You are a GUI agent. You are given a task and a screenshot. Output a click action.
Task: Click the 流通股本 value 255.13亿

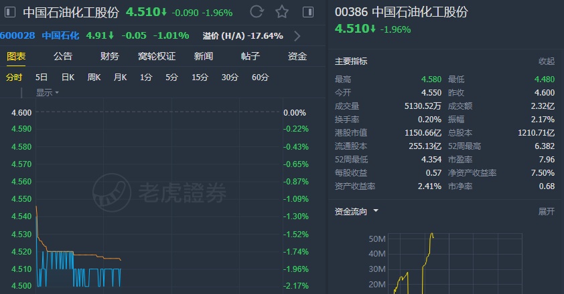(x=425, y=146)
